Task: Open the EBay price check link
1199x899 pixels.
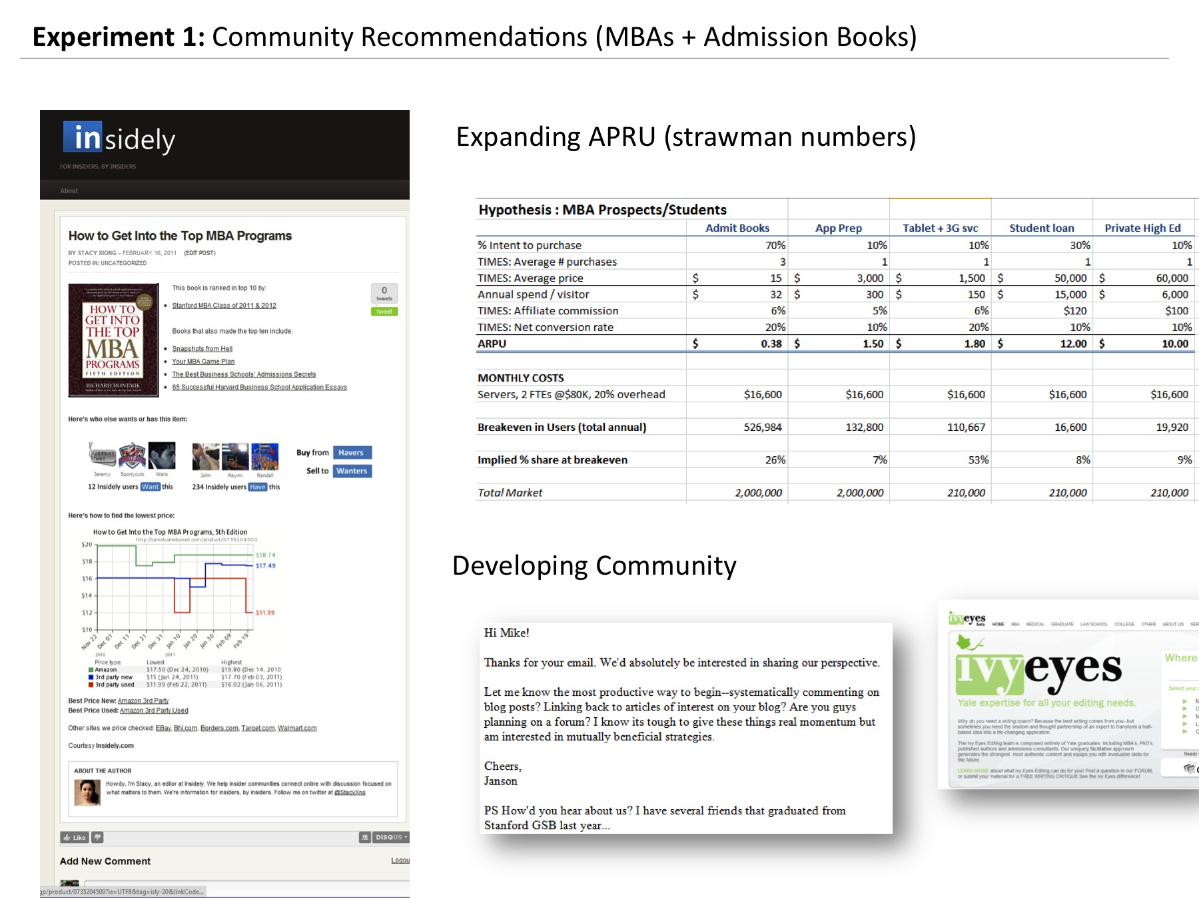Action: (x=163, y=728)
